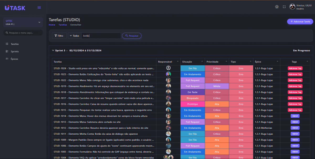Open the Vinicius user profile avatar

tap(292, 7)
